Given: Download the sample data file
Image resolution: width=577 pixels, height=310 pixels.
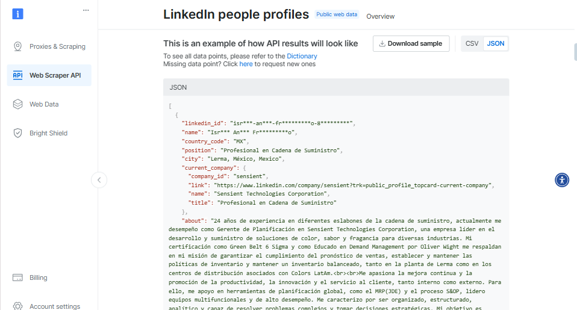Looking at the screenshot, I should point(411,43).
